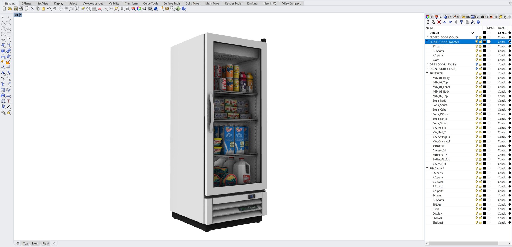Viewport: 512px width, 247px height.
Task: Switch to the Render Tools tab
Action: [233, 3]
